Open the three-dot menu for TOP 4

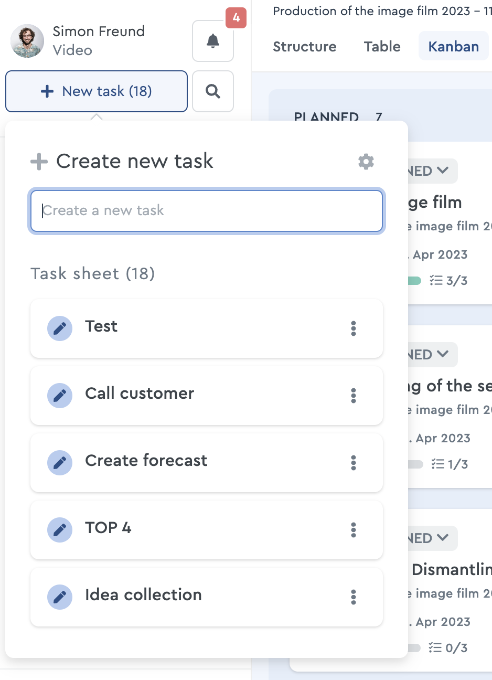(354, 530)
